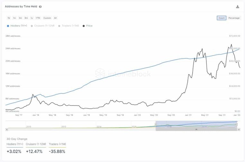Switch the chart to Count view
This screenshot has width=245, height=162.
[222, 18]
